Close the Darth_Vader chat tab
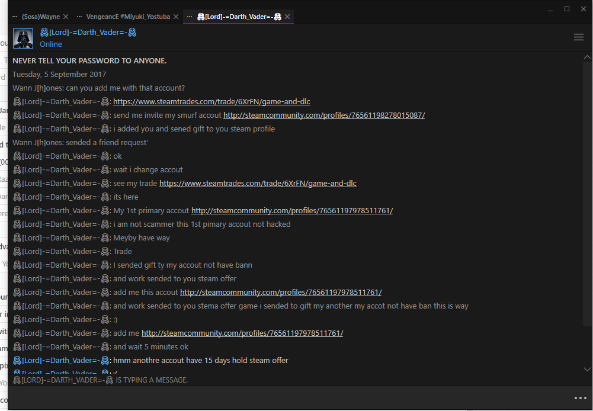Screen dimensions: 593x411 pyautogui.click(x=287, y=17)
